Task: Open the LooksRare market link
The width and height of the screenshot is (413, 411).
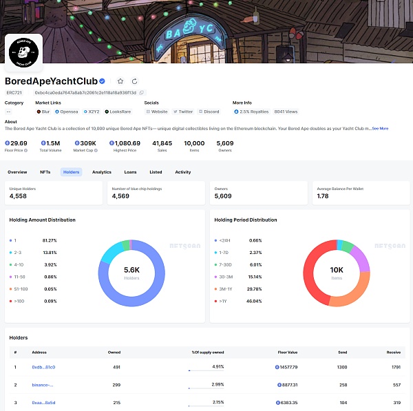Action: (x=118, y=112)
